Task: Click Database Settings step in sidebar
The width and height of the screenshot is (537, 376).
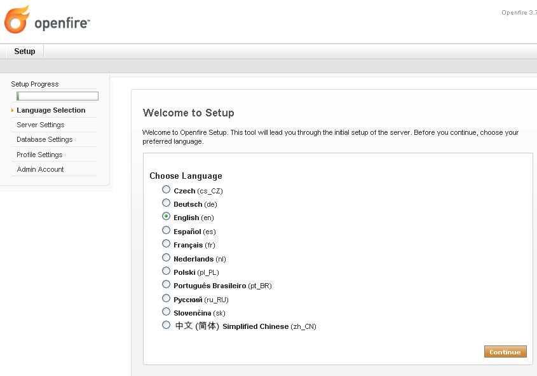Action: point(44,139)
